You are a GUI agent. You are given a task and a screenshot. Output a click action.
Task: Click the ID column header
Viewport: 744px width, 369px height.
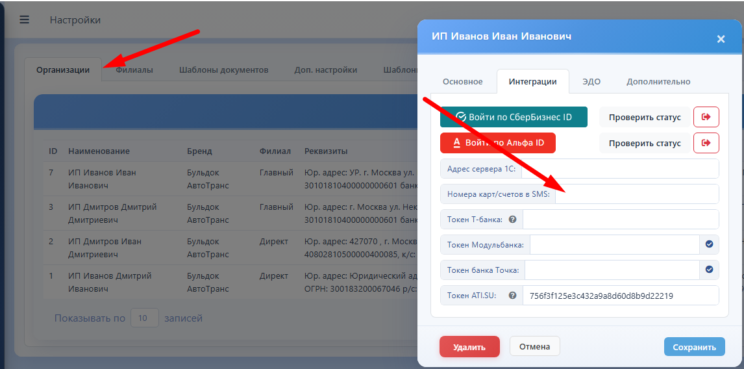point(53,151)
